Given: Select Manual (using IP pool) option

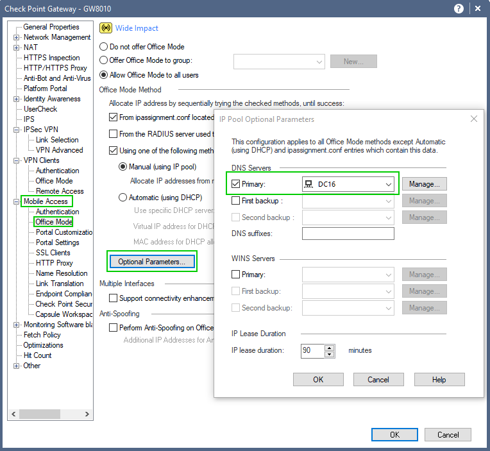Looking at the screenshot, I should (122, 167).
